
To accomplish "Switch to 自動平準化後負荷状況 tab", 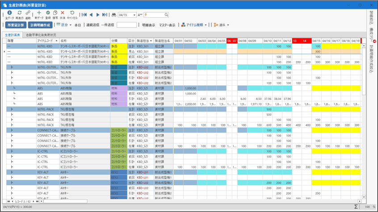I will tap(41, 35).
